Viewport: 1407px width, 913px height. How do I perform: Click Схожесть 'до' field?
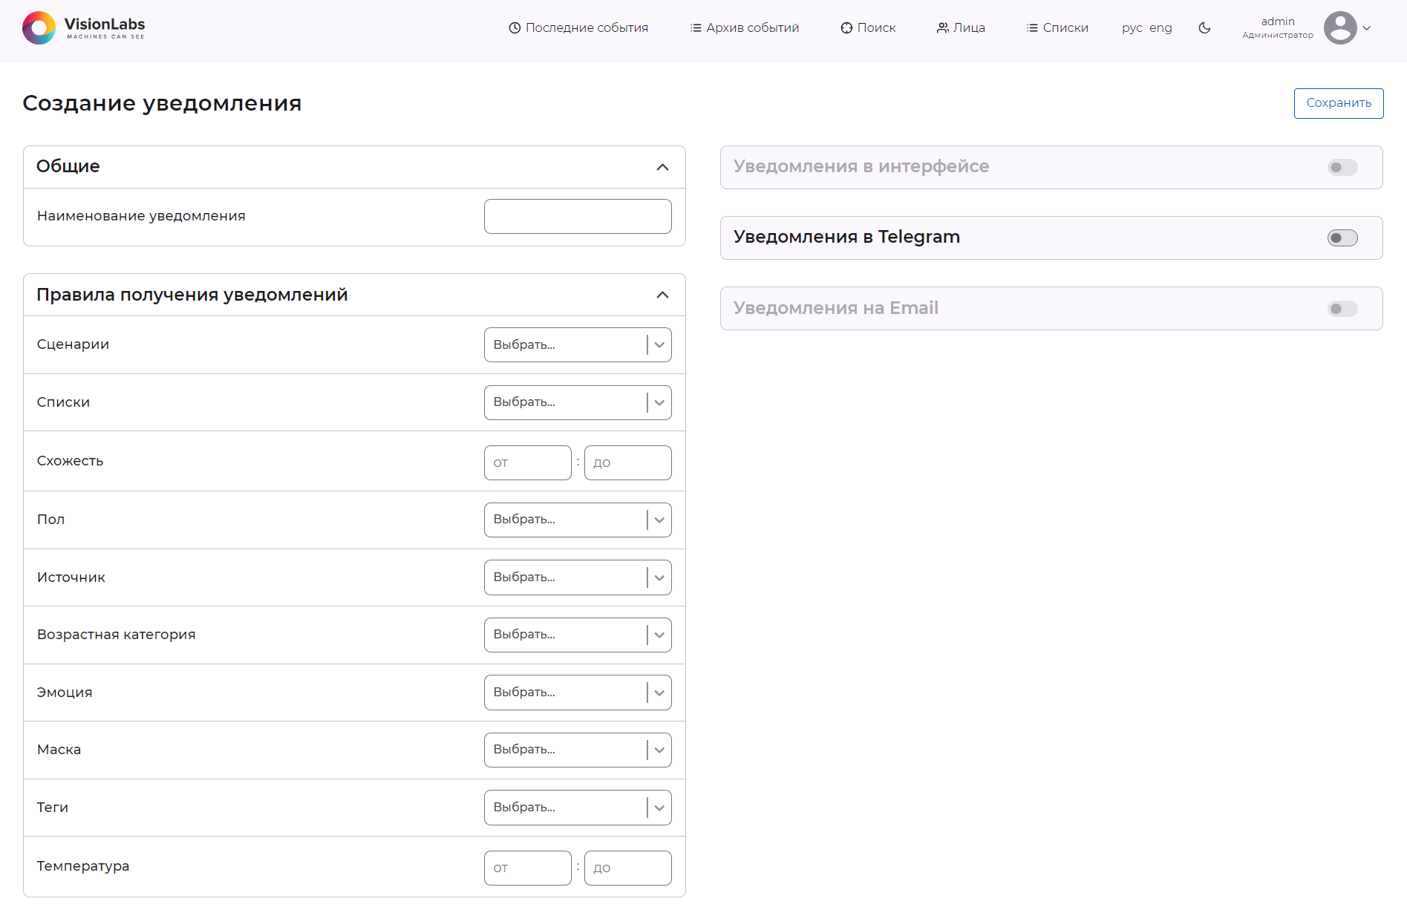point(628,462)
